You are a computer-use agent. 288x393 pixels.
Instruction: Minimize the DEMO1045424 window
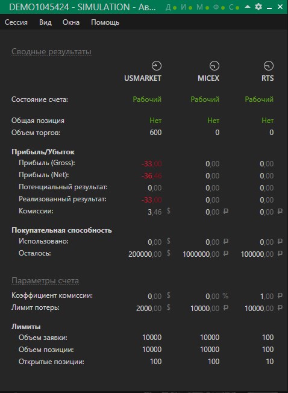pos(269,7)
